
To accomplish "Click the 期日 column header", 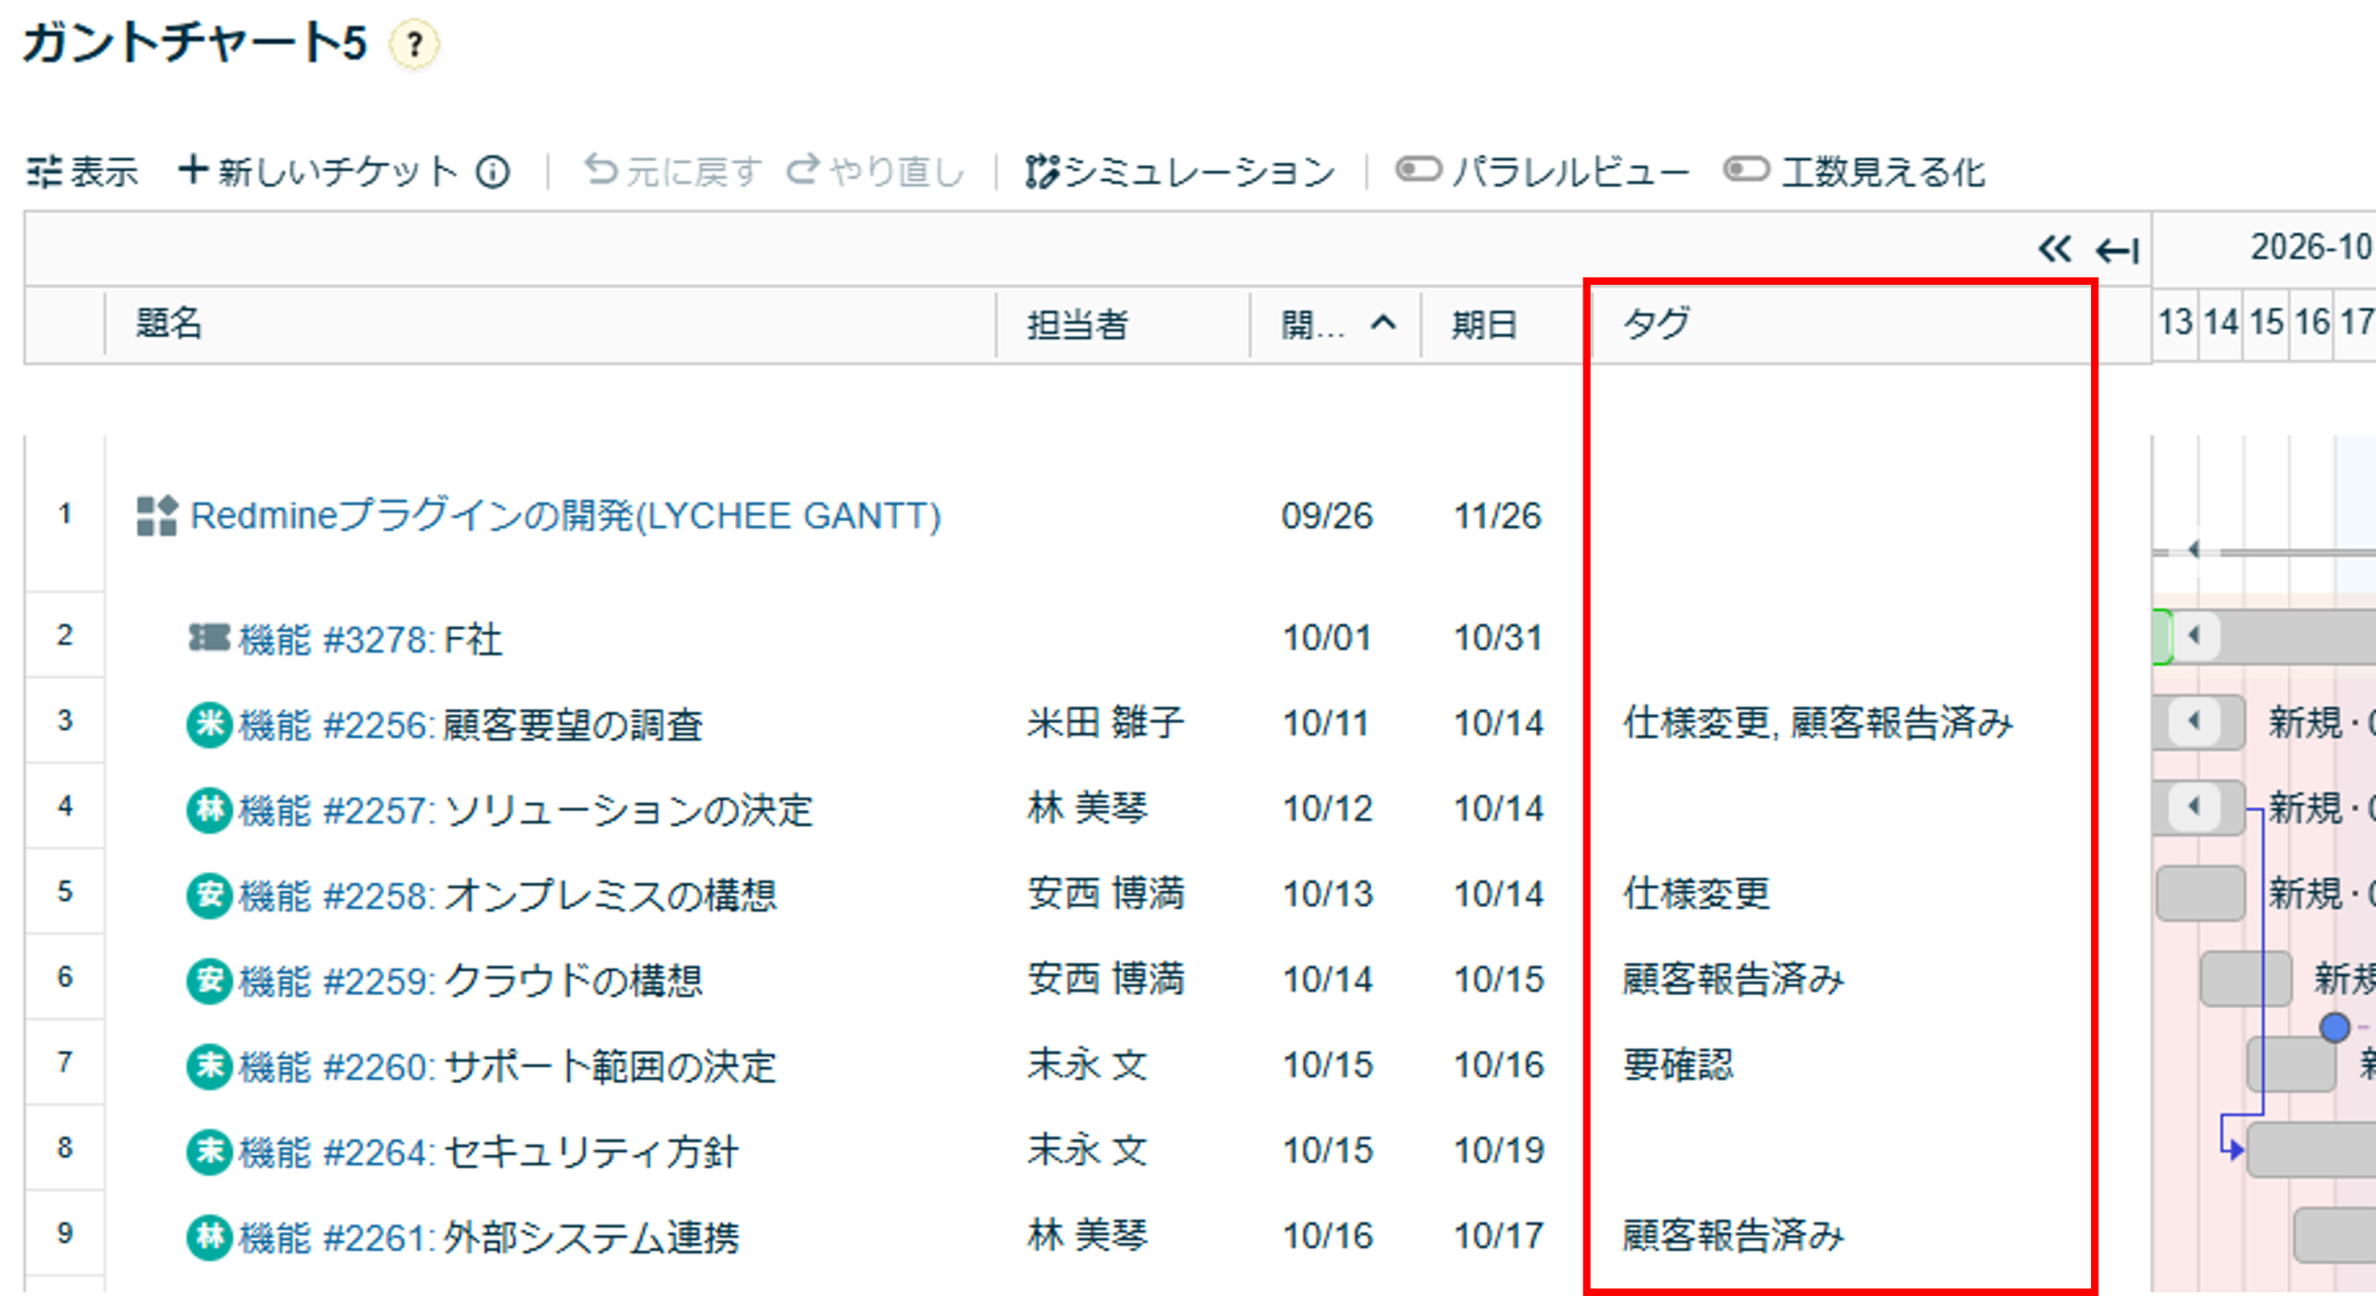I will pyautogui.click(x=1484, y=325).
